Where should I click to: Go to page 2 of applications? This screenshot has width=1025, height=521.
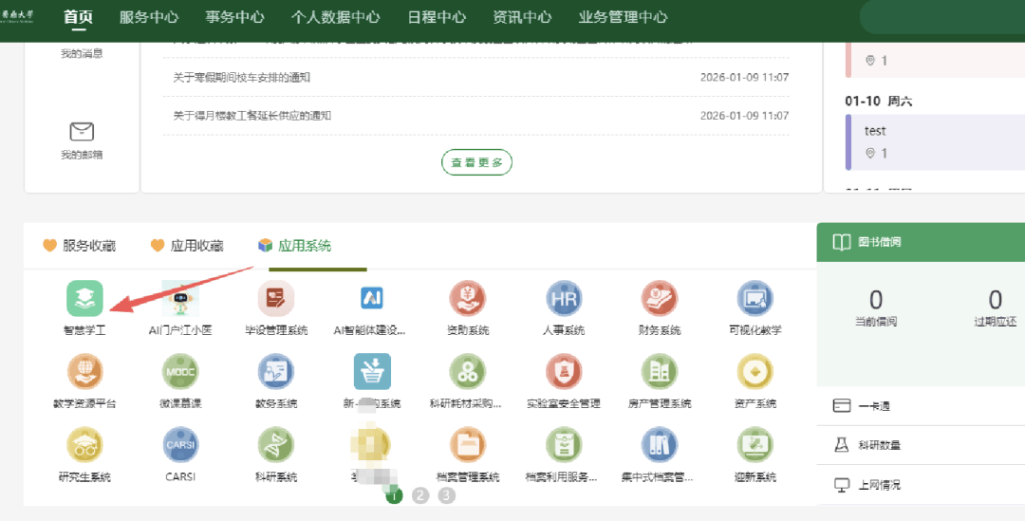[x=420, y=495]
